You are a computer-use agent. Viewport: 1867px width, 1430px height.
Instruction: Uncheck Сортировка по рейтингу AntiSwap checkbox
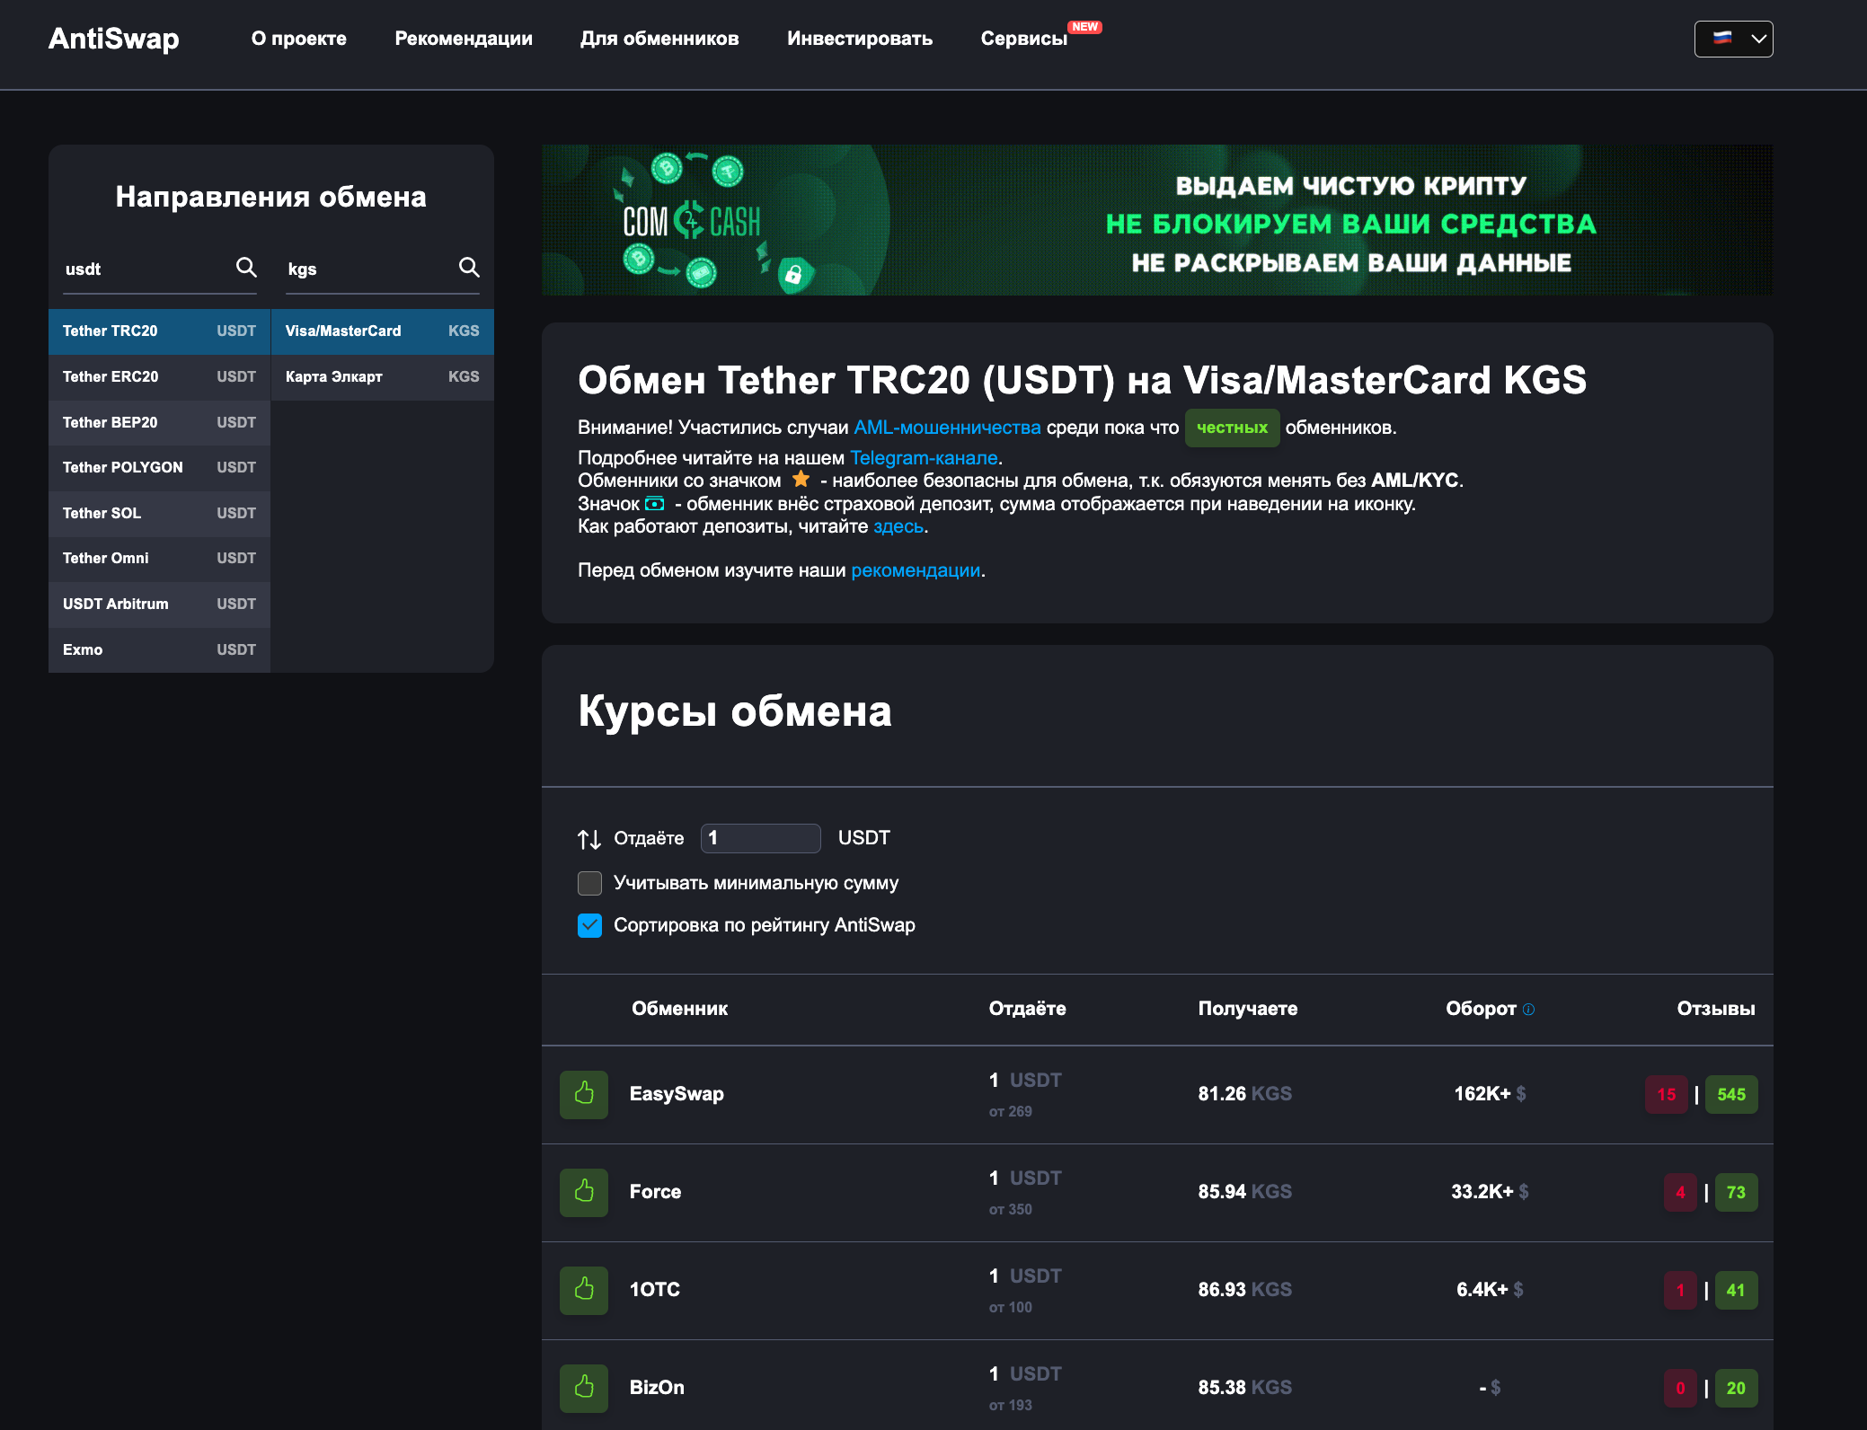click(589, 925)
